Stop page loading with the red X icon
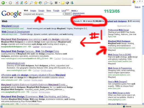The image size is (144, 108). (x=17, y=3)
